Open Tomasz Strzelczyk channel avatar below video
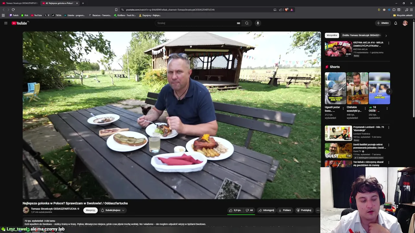 click(x=26, y=210)
